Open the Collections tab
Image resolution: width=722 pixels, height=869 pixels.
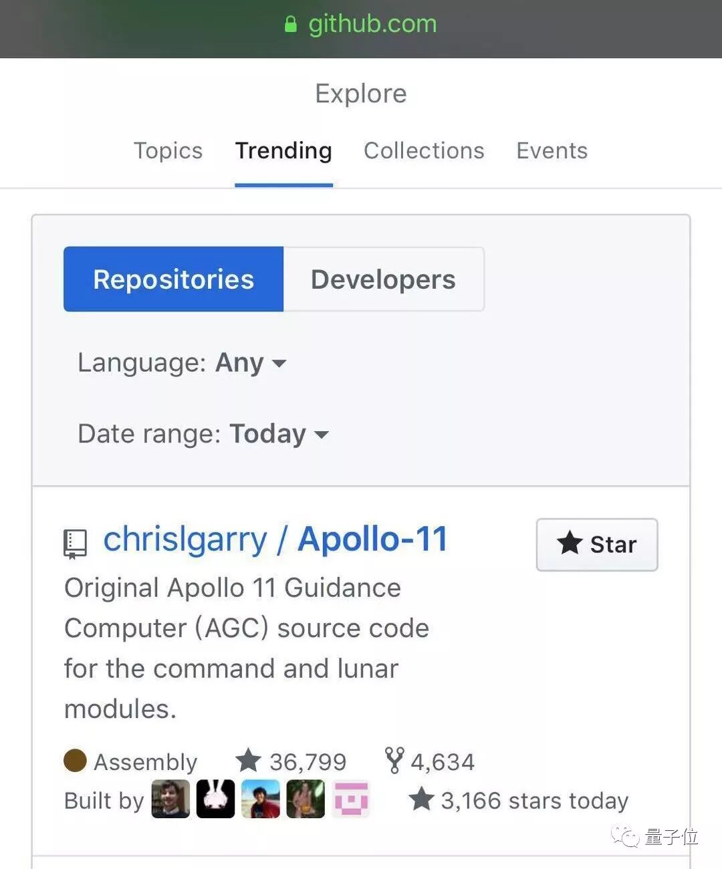tap(424, 151)
